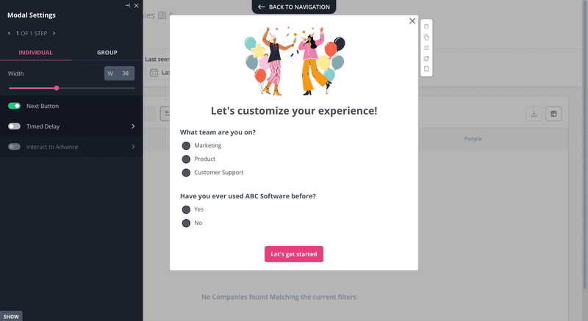Image resolution: width=588 pixels, height=321 pixels.
Task: Switch to the Group tab
Action: (107, 53)
